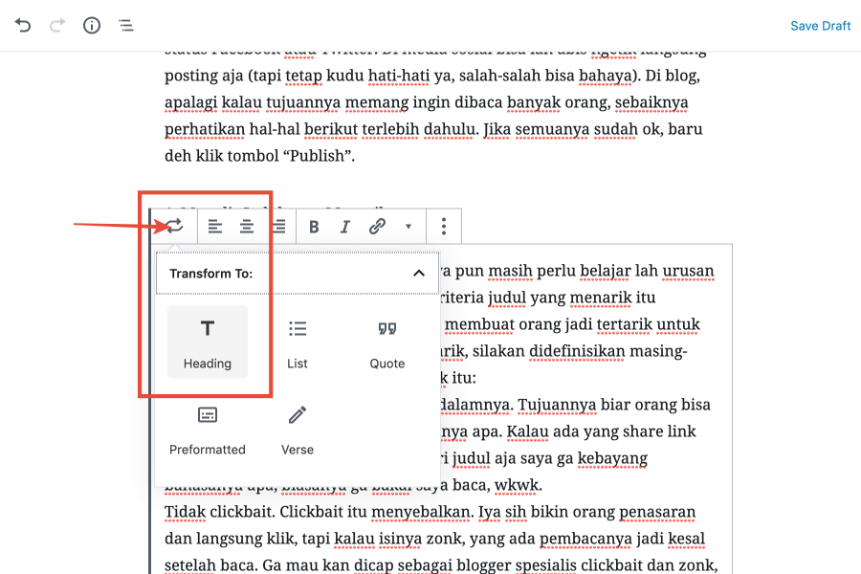Open the block navigation list icon
The width and height of the screenshot is (861, 574).
click(126, 25)
